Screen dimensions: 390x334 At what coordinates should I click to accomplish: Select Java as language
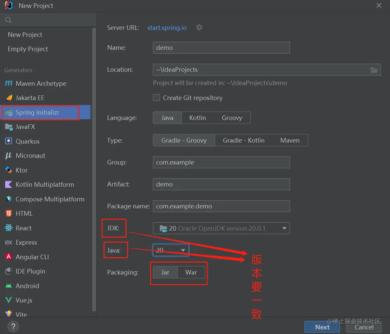167,118
